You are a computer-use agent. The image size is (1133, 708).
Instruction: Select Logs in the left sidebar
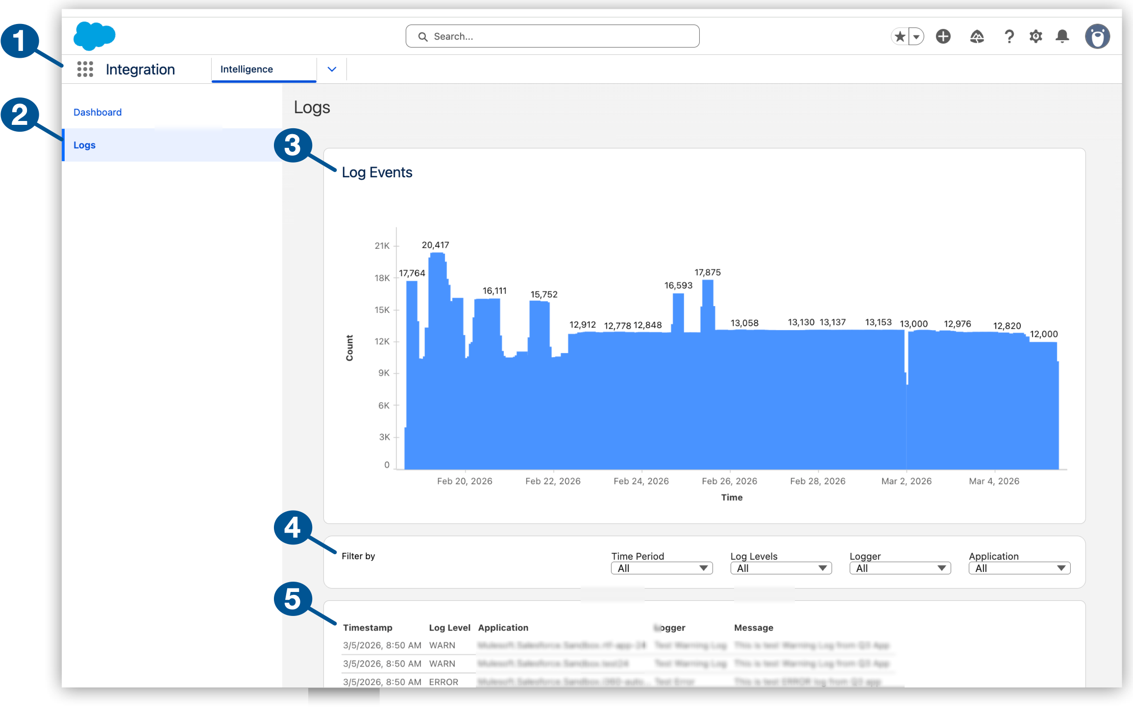(x=84, y=145)
